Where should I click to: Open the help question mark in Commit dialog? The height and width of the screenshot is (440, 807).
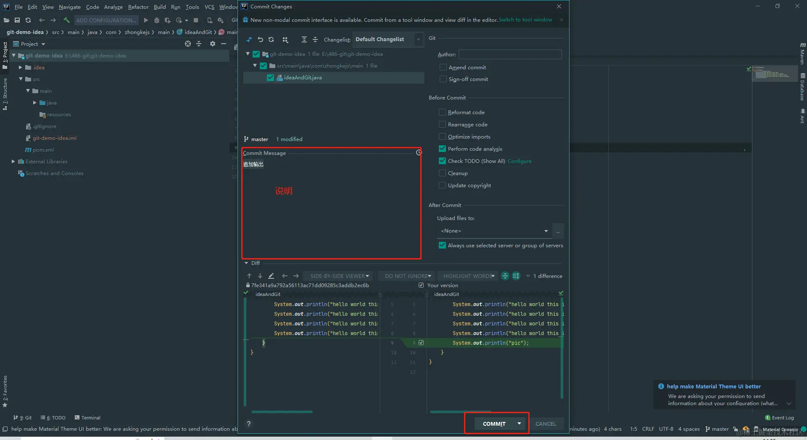click(249, 424)
